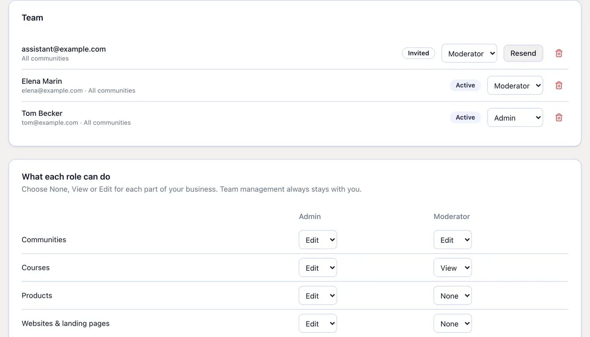Click the Courses row label

tap(36, 267)
